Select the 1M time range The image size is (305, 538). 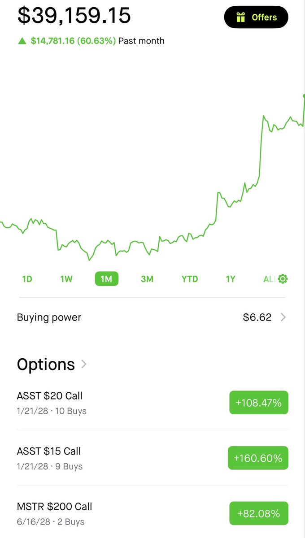(x=106, y=279)
